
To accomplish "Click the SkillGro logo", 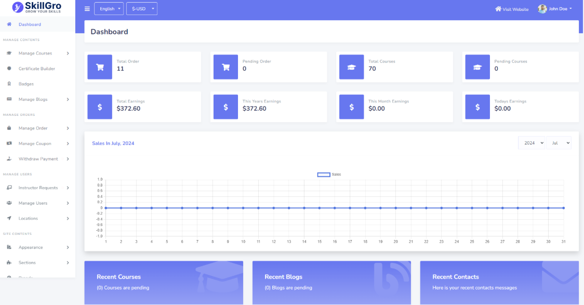I will coord(37,8).
